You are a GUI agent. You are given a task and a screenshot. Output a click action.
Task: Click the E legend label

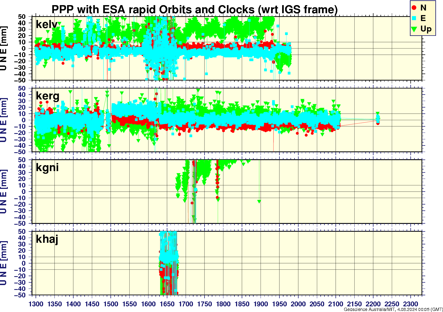423,18
